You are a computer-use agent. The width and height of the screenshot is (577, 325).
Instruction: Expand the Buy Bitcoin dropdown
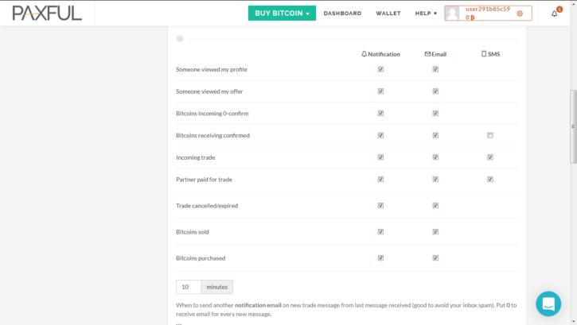[x=282, y=14]
